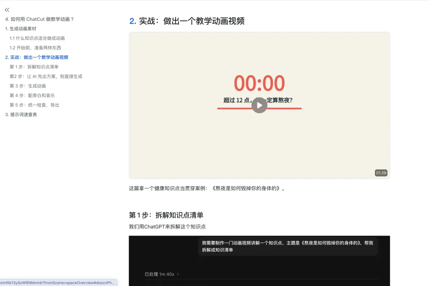Jump to section 1. 生成动画素材
This screenshot has height=286, width=430.
(21, 29)
